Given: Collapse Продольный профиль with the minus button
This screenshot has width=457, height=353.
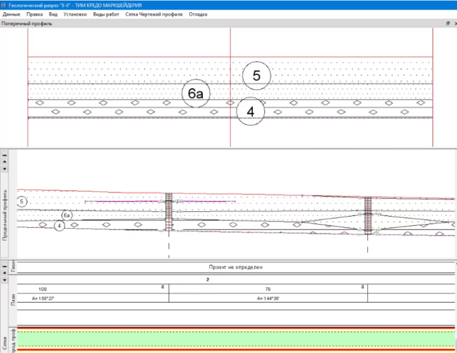Looking at the screenshot, I should [x=5, y=155].
